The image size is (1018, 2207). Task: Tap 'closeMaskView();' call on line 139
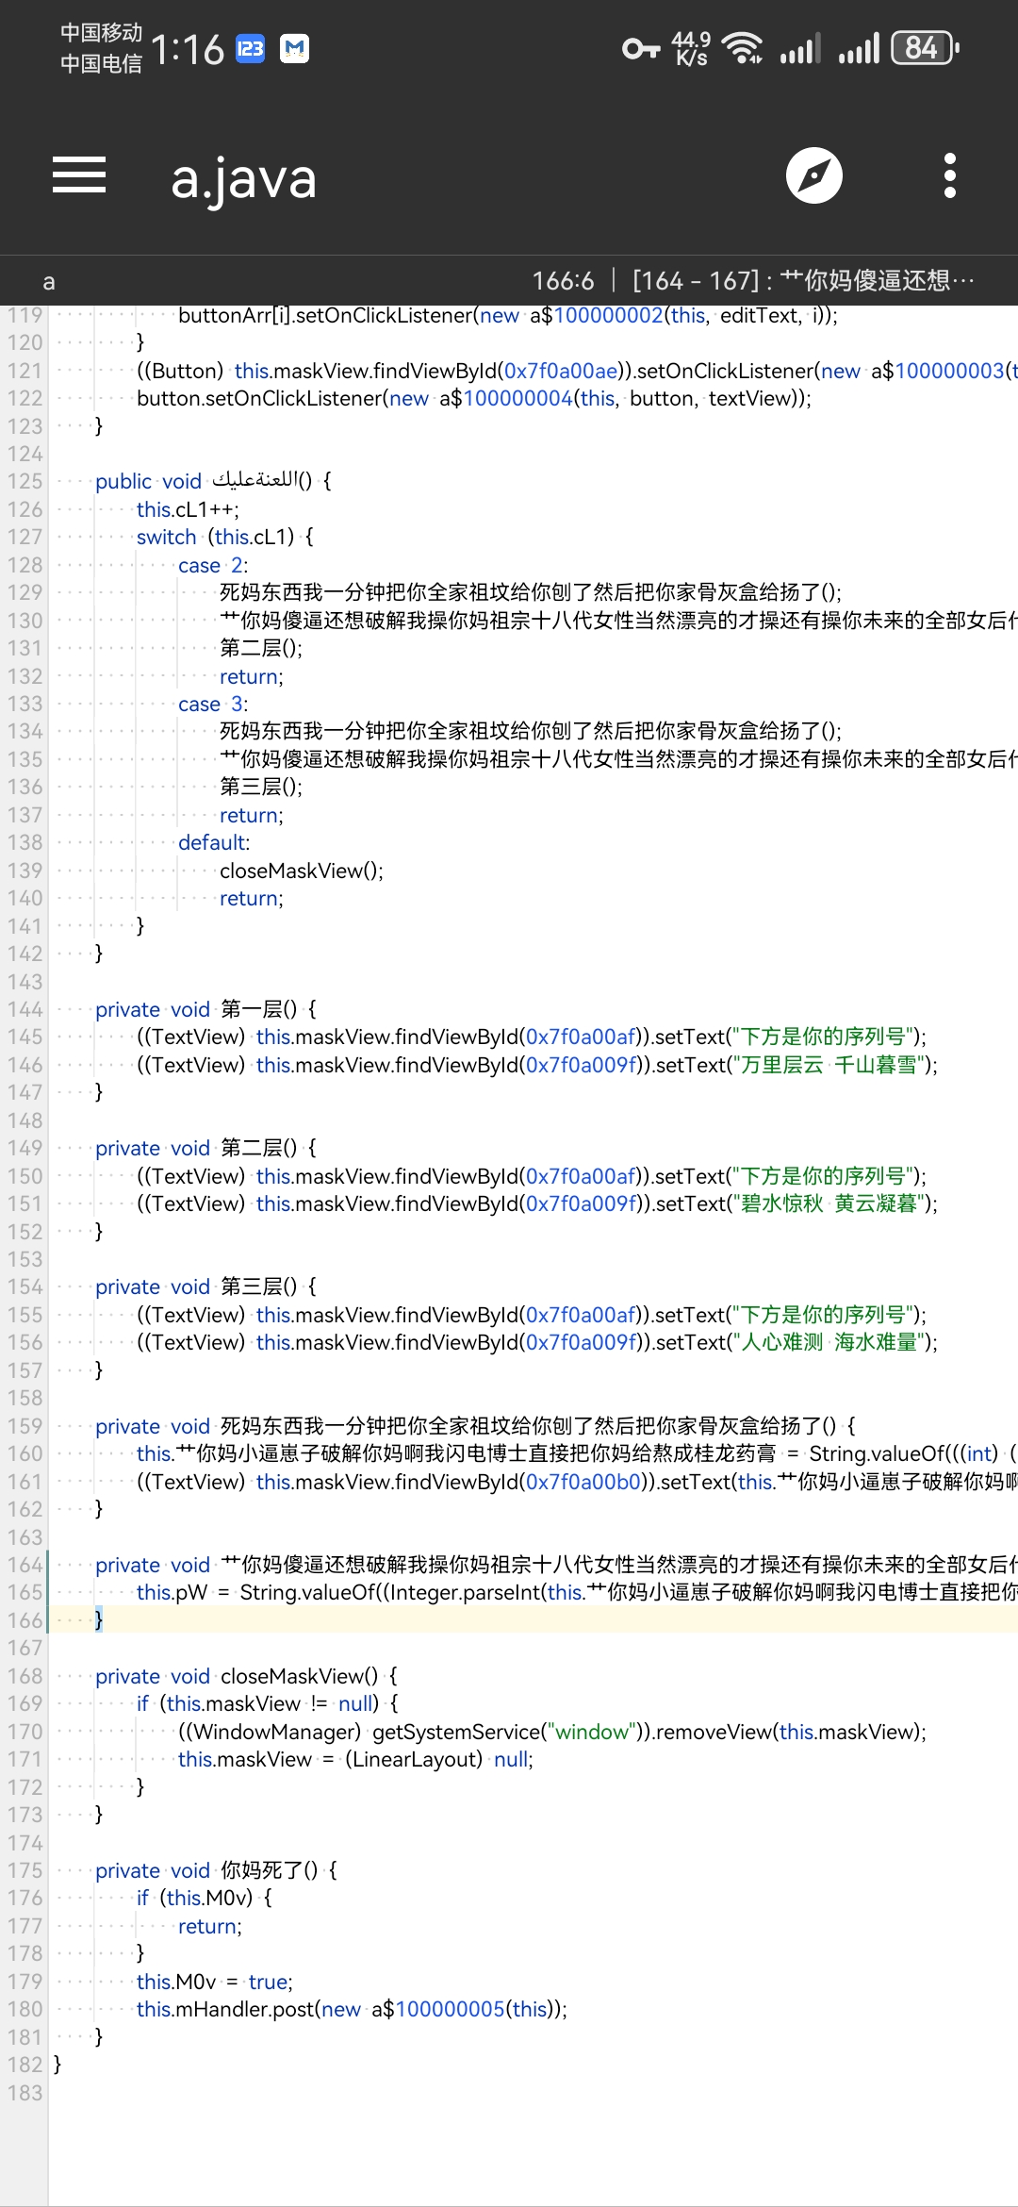coord(302,871)
